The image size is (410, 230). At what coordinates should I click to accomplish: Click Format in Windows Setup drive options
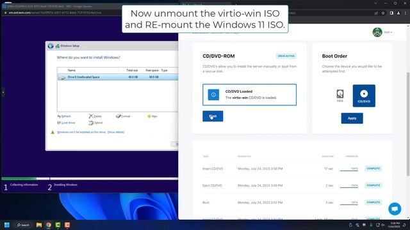(x=123, y=116)
